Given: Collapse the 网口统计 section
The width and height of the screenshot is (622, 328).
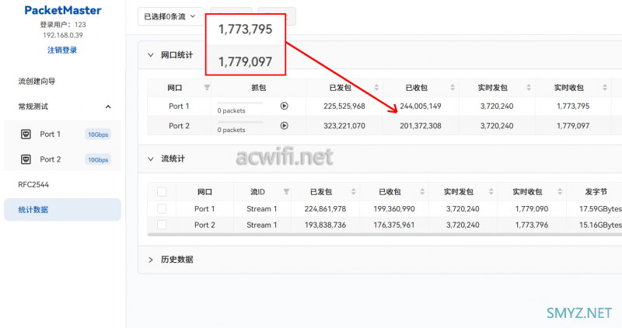Looking at the screenshot, I should click(x=151, y=55).
